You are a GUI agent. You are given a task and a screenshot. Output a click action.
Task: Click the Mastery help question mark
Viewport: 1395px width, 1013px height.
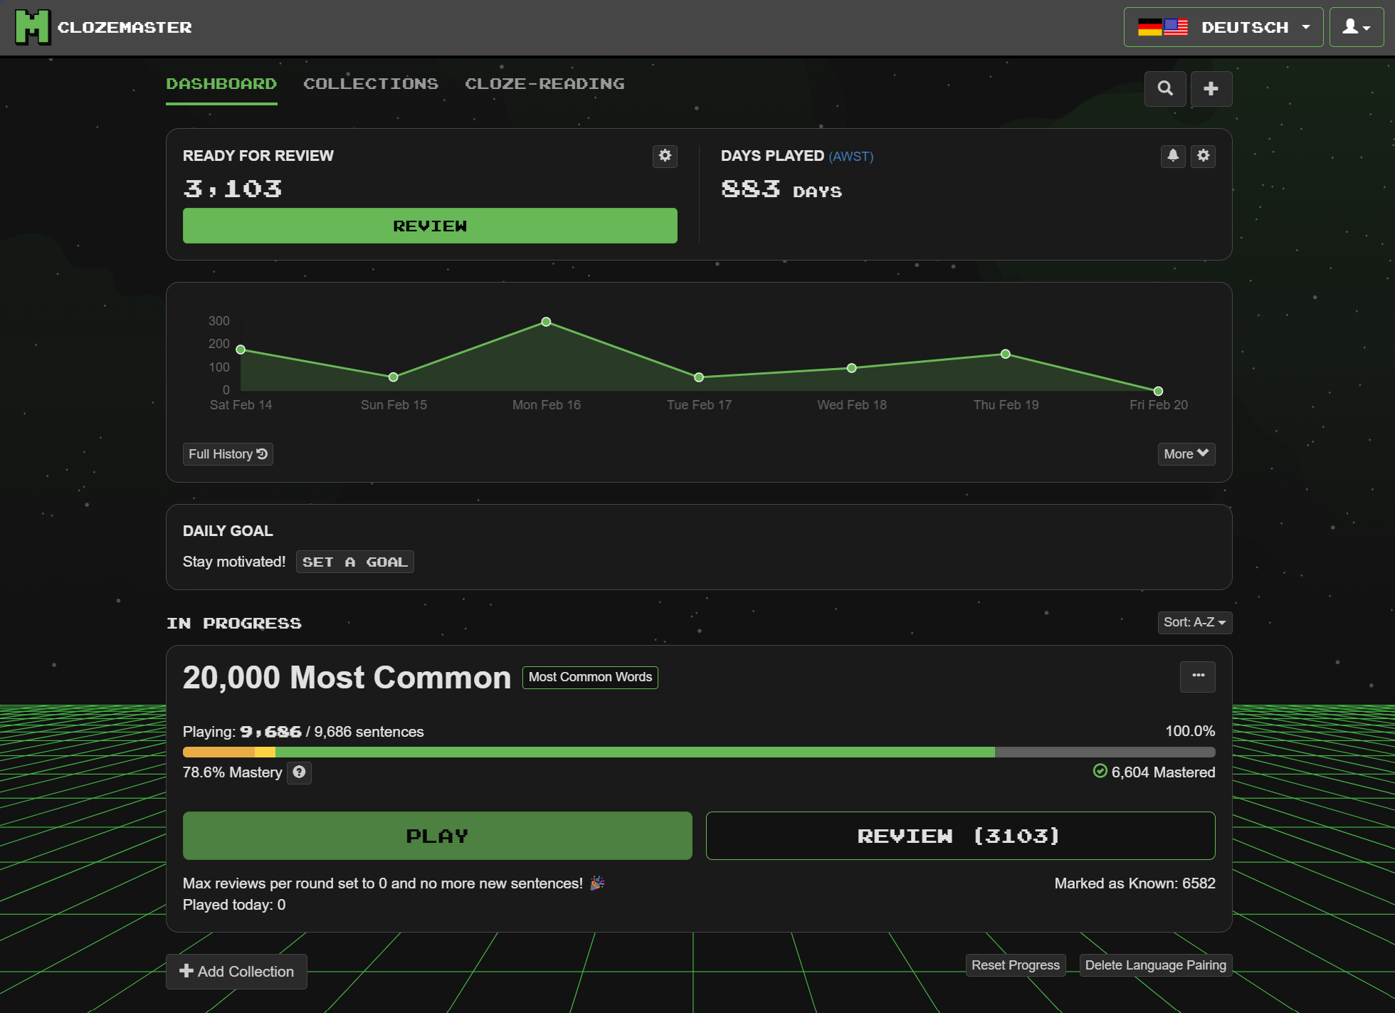point(299,772)
